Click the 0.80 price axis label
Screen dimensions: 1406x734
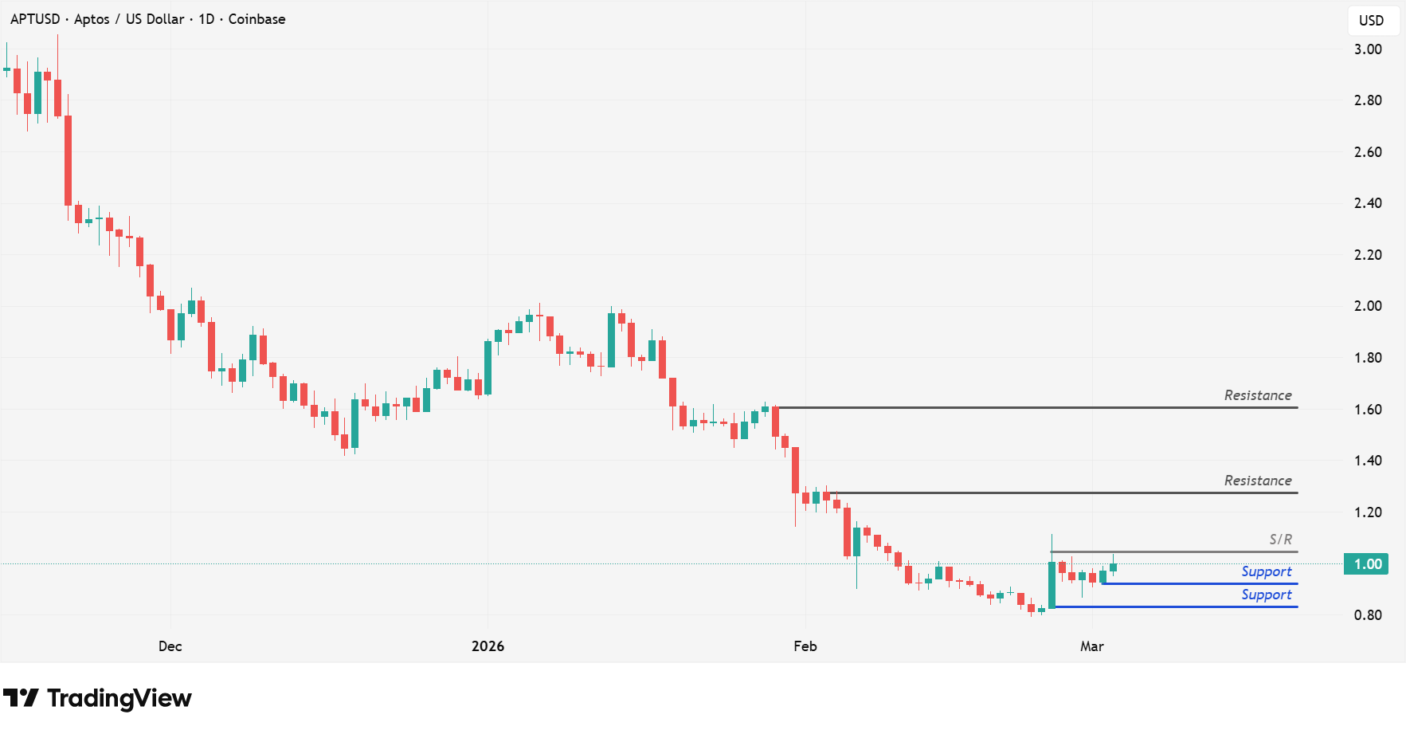(x=1368, y=615)
